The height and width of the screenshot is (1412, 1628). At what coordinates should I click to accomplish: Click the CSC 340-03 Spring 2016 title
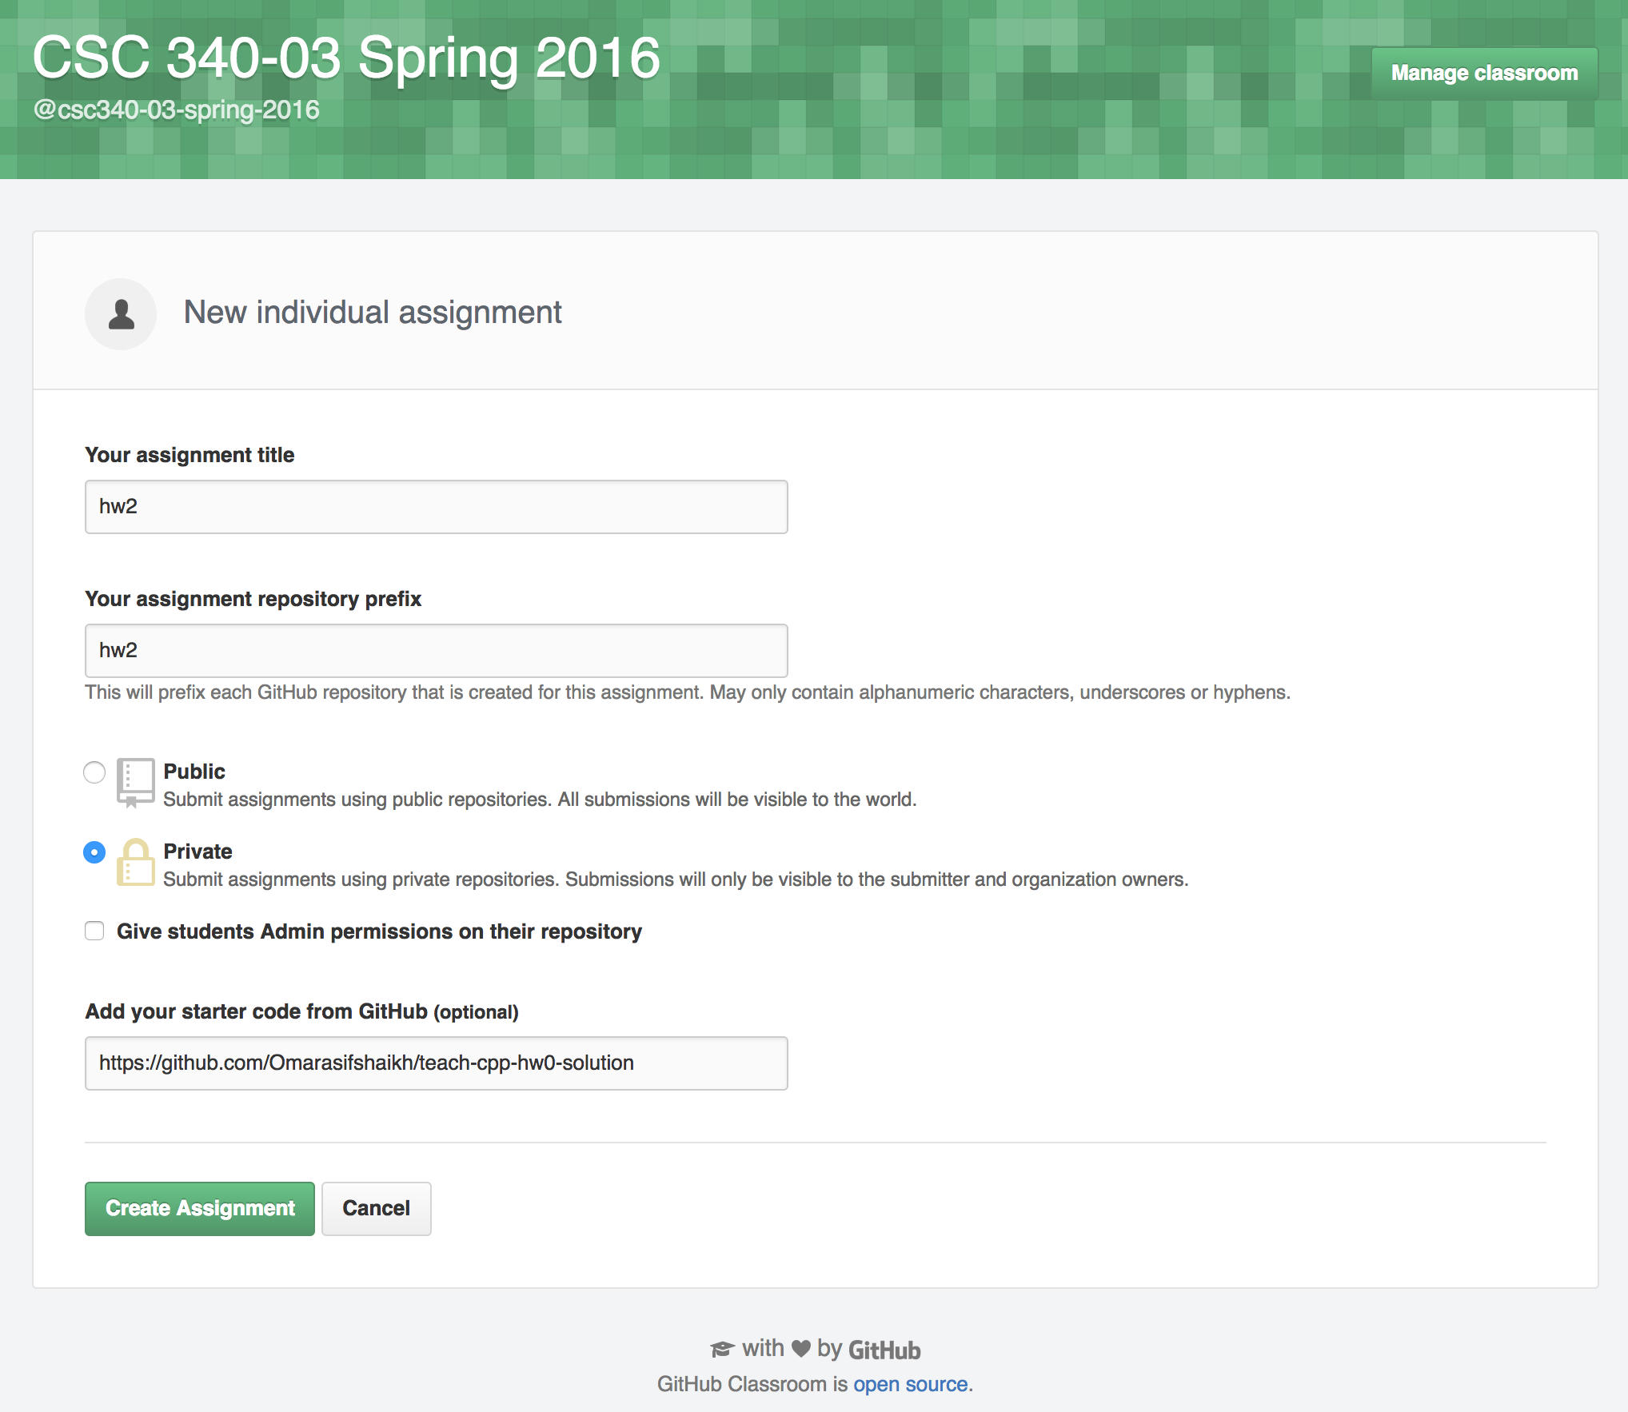tap(346, 58)
